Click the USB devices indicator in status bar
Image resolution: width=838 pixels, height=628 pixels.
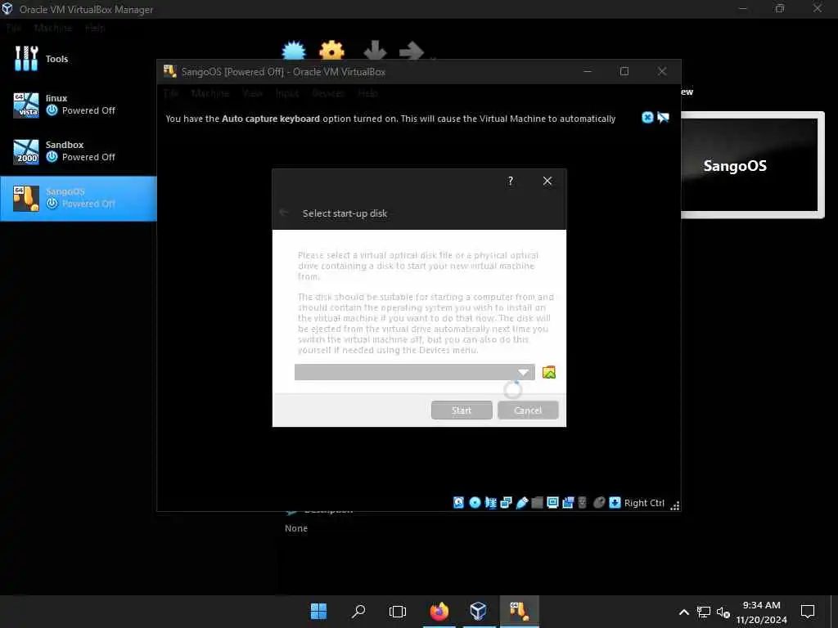521,503
